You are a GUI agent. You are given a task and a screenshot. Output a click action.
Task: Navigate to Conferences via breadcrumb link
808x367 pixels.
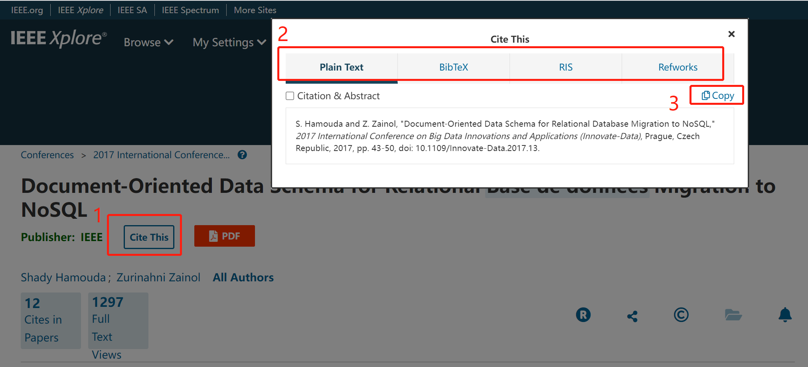click(x=47, y=155)
